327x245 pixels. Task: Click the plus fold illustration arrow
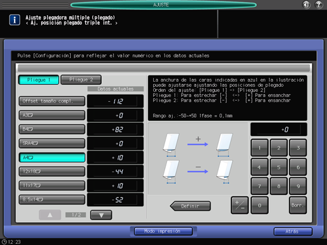[x=197, y=144]
